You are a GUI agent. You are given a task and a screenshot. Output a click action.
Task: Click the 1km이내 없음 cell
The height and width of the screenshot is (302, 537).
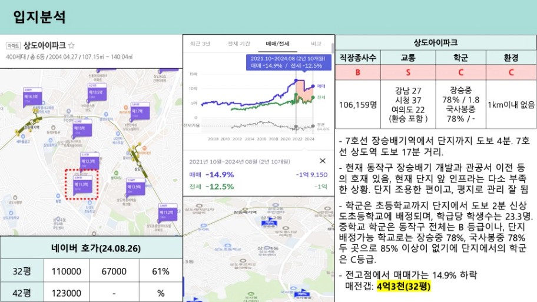coord(511,104)
